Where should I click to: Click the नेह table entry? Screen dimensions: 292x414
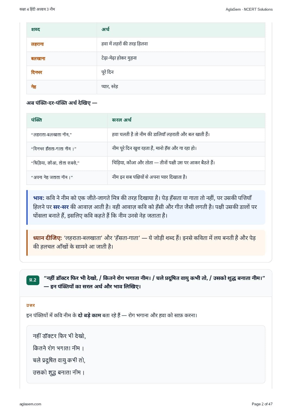click(x=34, y=87)
